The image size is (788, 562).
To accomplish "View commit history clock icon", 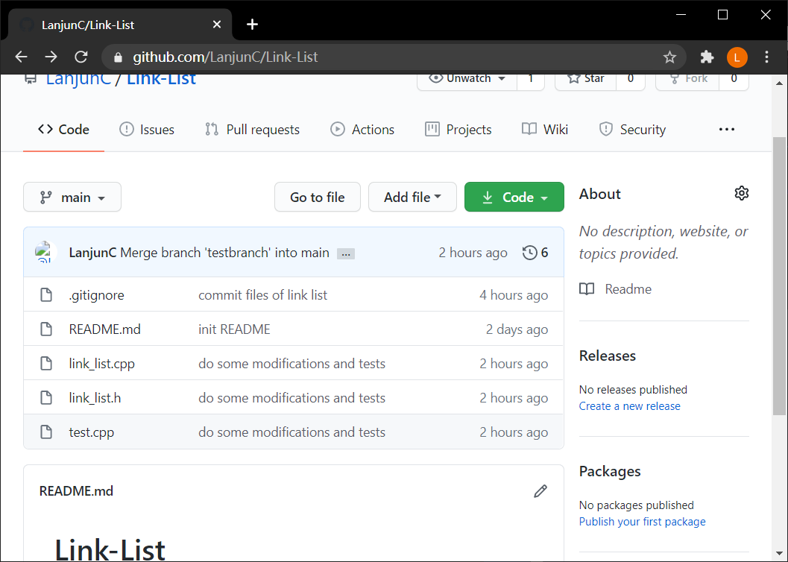I will tap(530, 253).
